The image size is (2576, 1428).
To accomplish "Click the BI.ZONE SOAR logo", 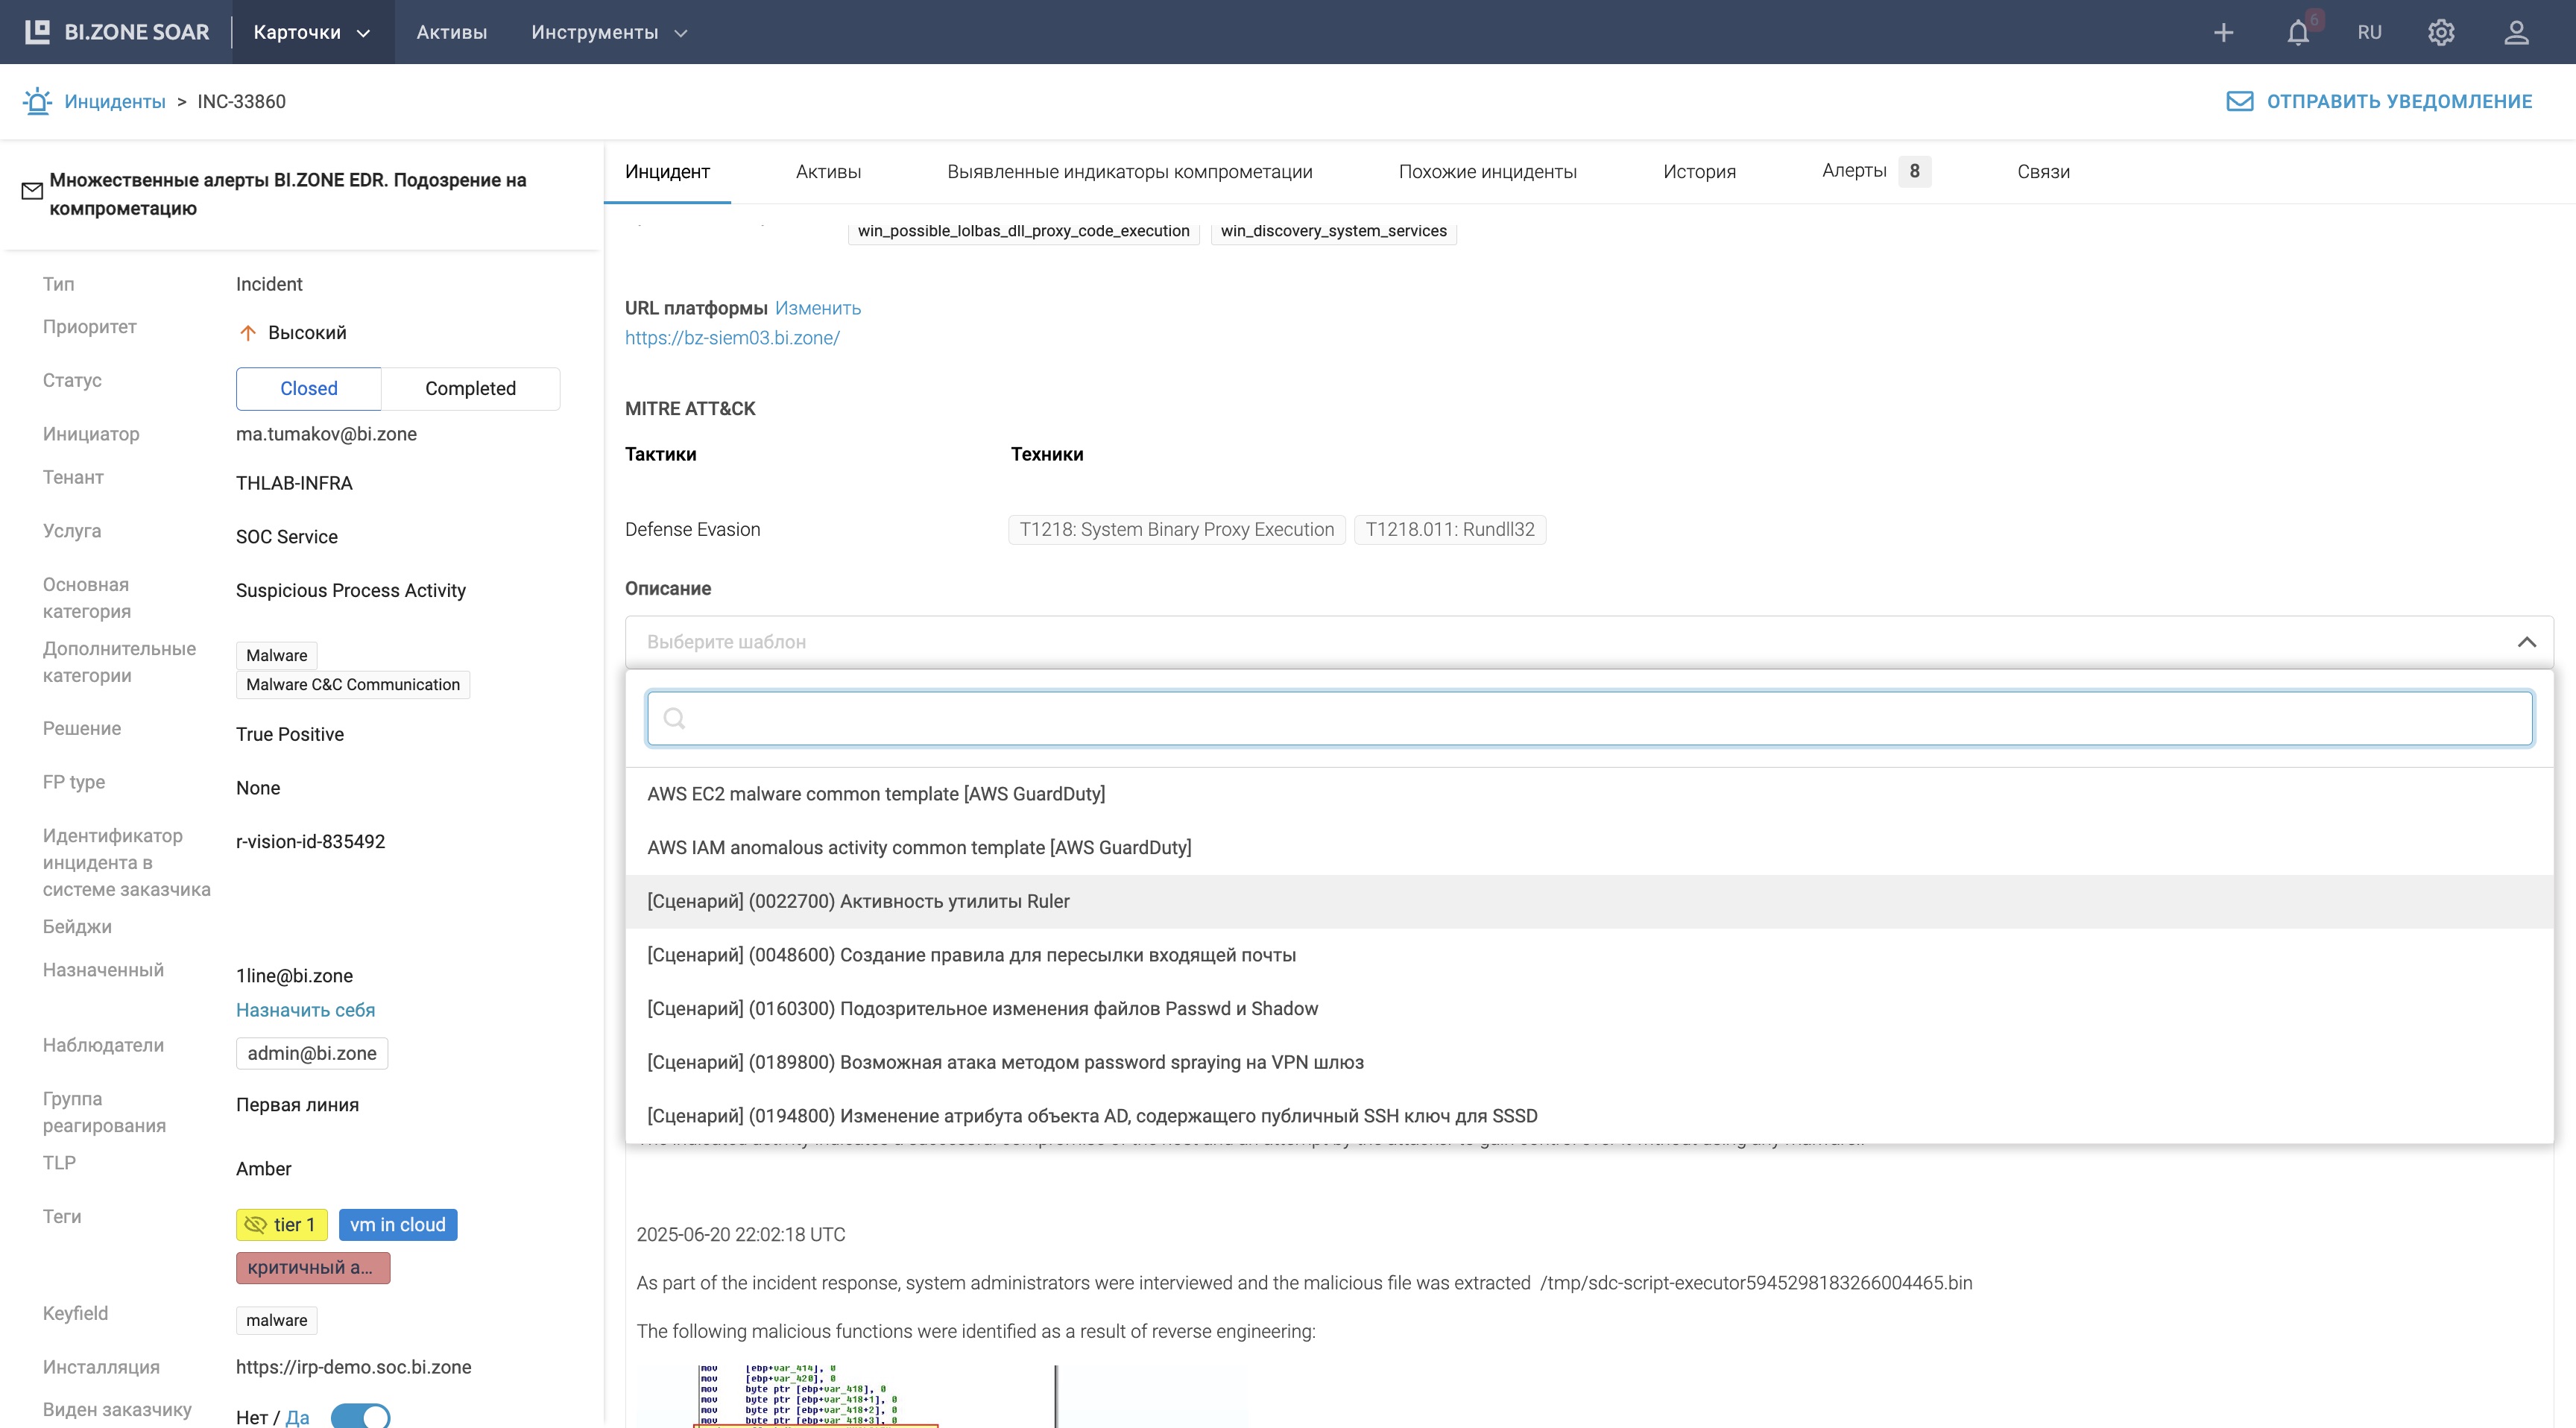I will [118, 32].
